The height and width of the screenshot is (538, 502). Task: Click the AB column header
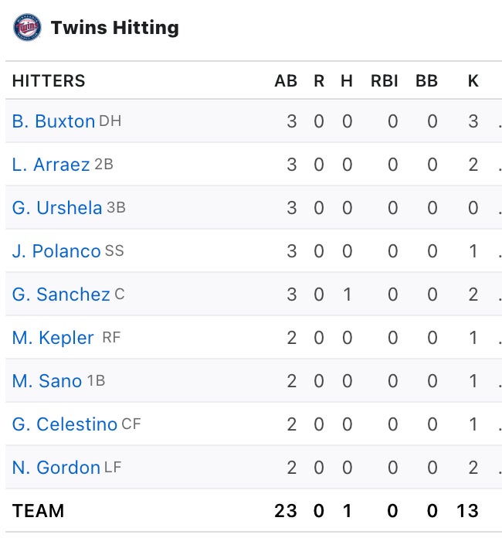point(286,81)
